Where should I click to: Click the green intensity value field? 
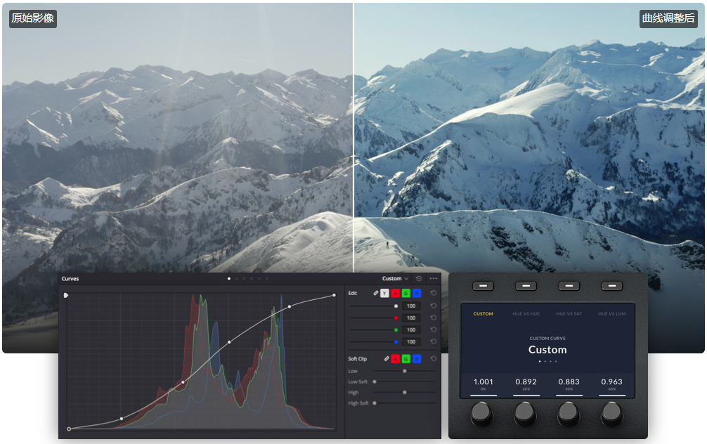tap(411, 330)
